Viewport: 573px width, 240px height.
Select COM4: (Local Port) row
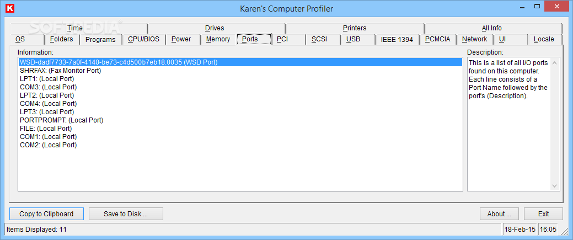tap(240, 104)
